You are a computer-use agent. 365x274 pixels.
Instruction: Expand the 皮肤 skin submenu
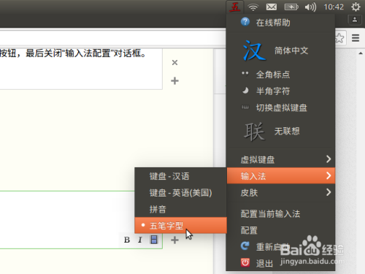click(x=280, y=192)
